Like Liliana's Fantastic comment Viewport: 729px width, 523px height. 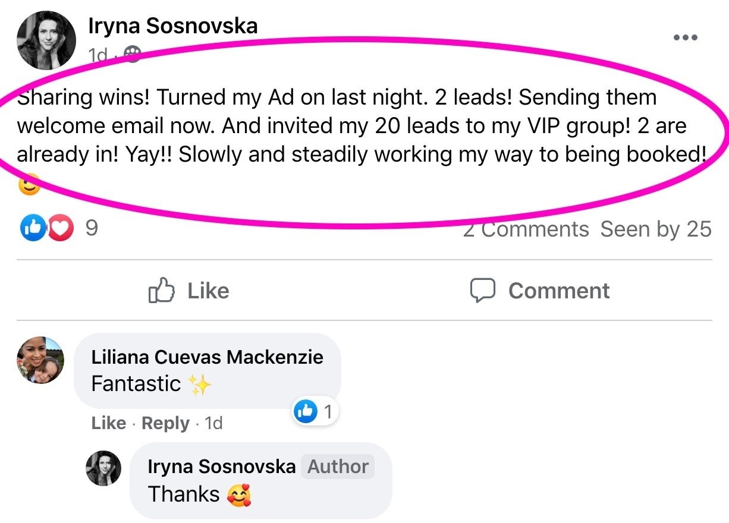[108, 423]
